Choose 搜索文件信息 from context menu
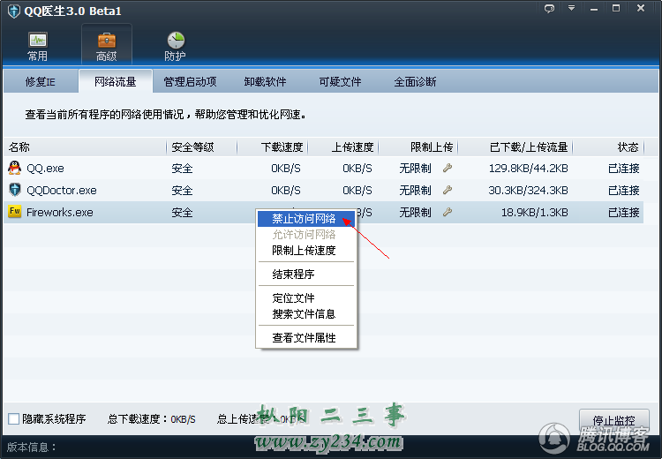 [x=306, y=313]
